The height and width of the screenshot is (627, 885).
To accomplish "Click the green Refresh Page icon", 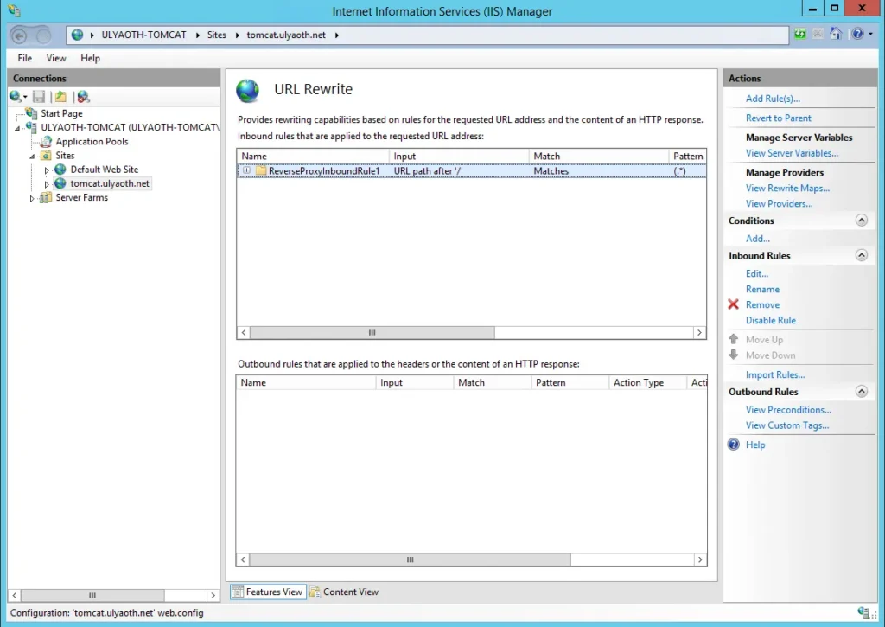I will pos(800,35).
